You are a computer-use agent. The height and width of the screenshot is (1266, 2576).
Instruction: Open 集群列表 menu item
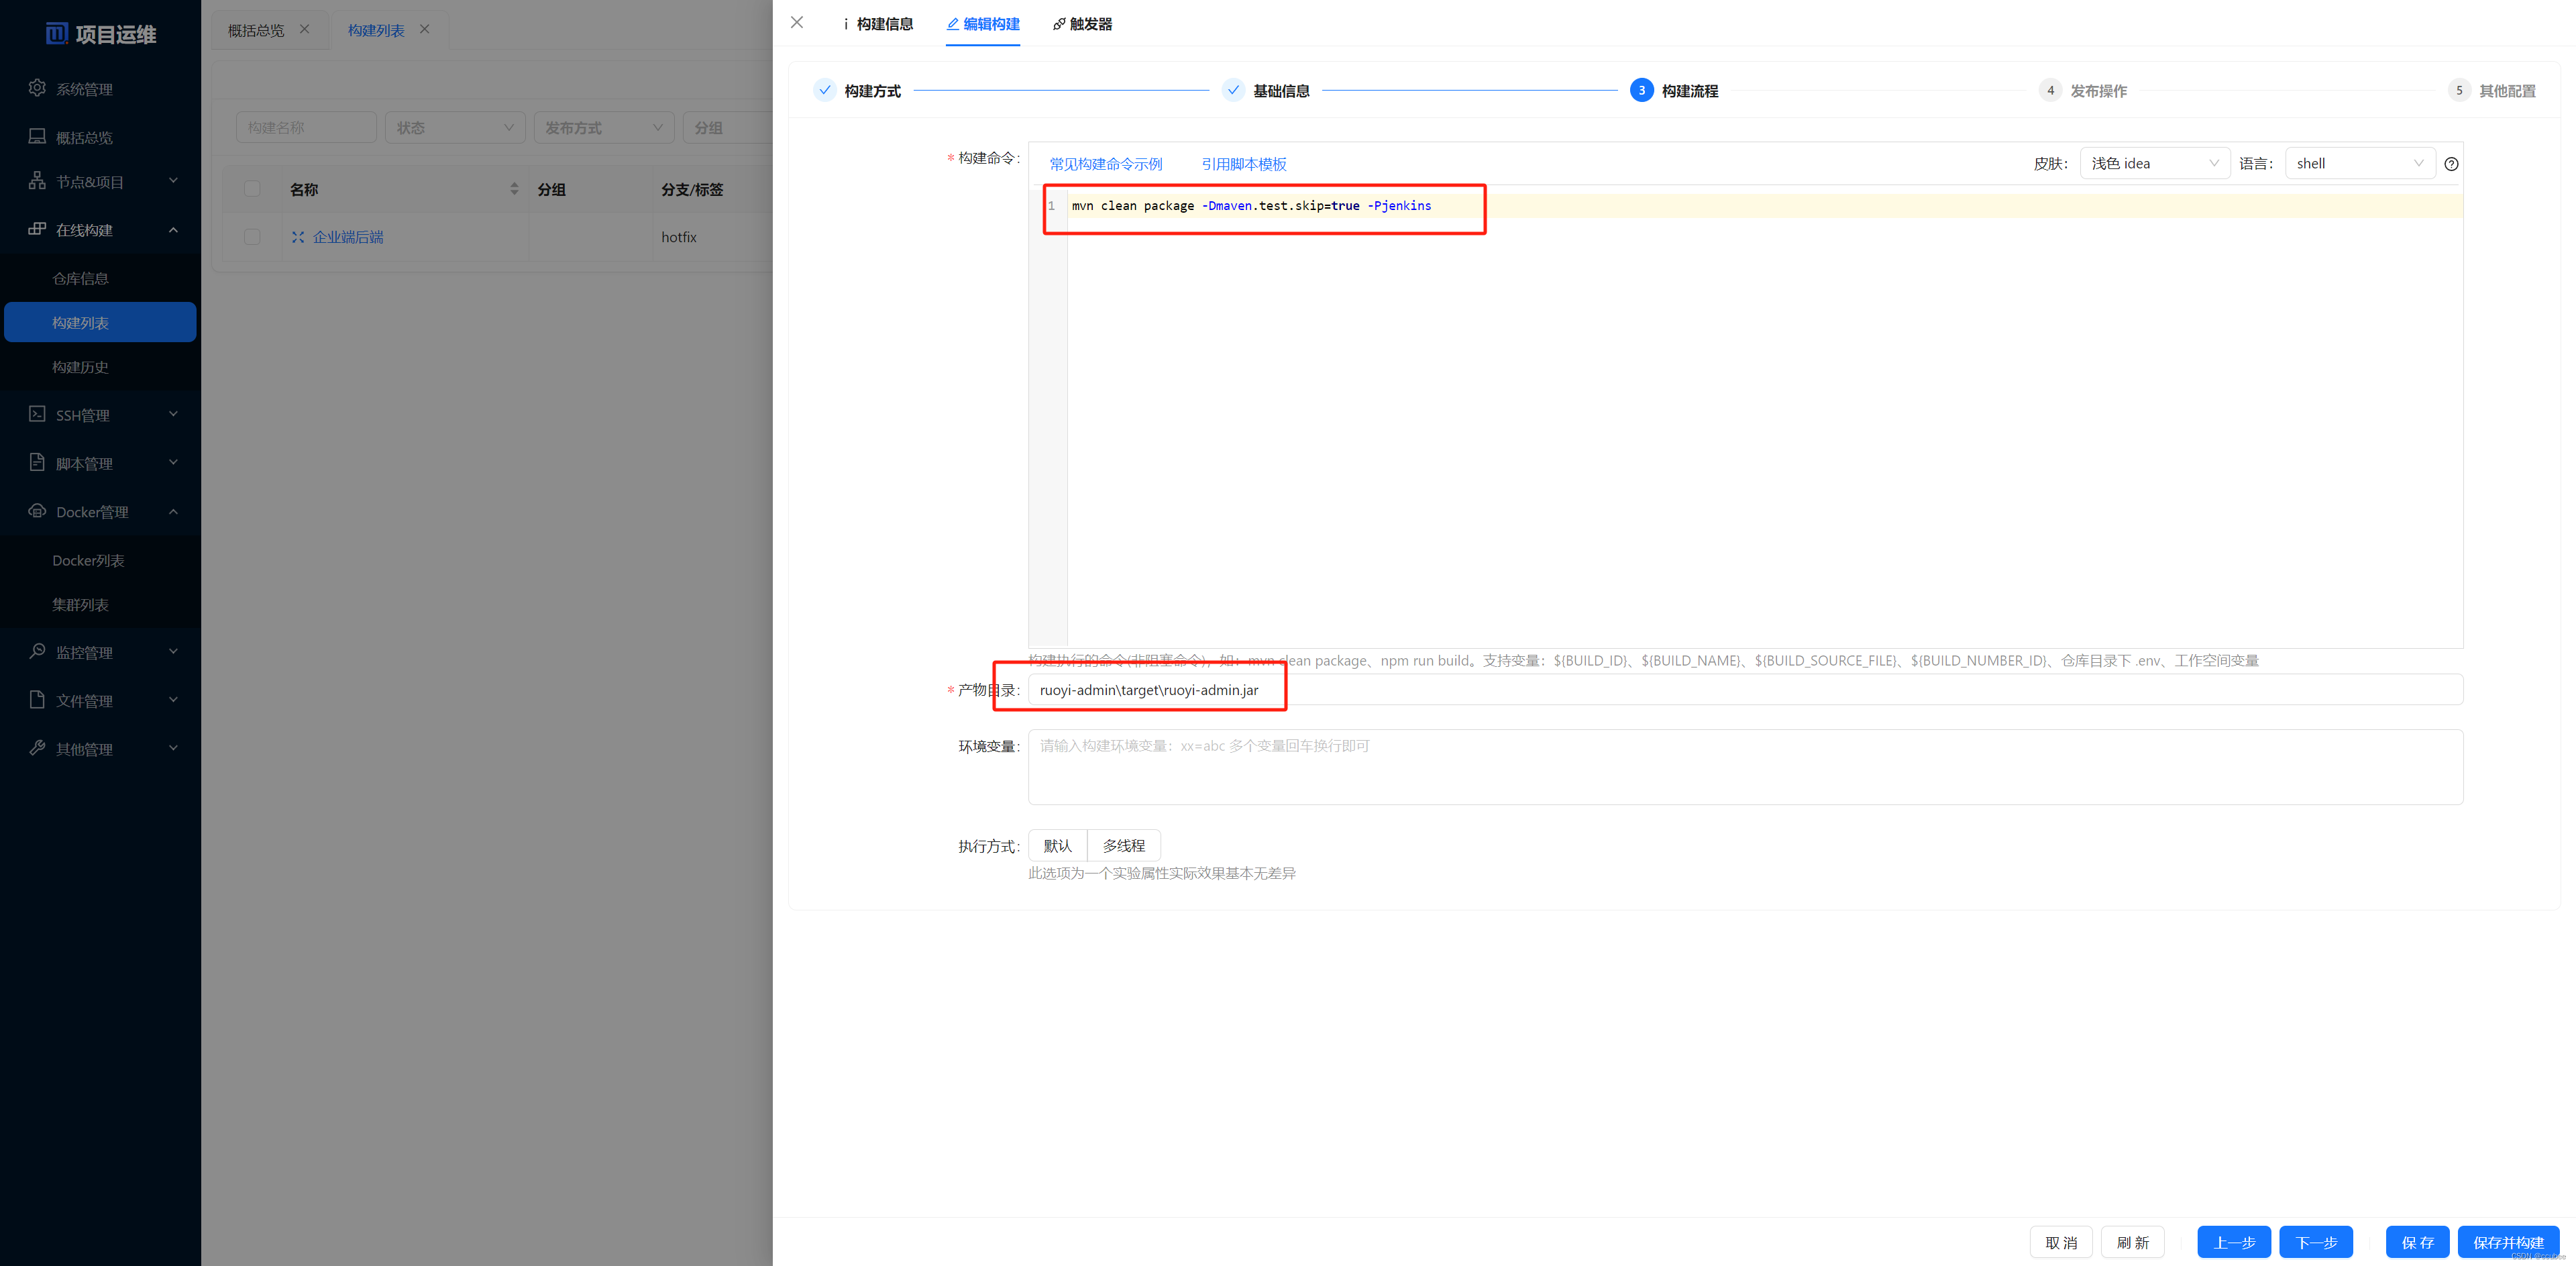[100, 604]
